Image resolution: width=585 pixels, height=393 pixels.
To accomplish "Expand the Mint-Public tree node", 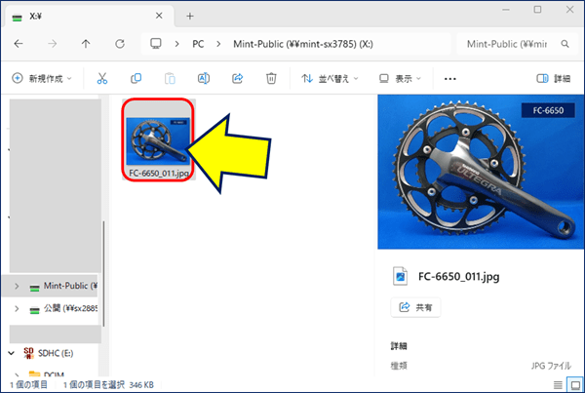I will click(x=17, y=286).
